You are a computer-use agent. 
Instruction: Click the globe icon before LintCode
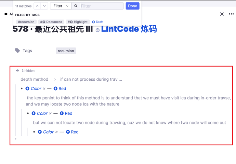pyautogui.click(x=97, y=30)
